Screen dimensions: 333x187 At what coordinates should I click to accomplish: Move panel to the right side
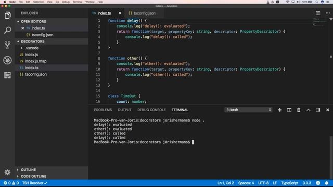click(x=318, y=110)
